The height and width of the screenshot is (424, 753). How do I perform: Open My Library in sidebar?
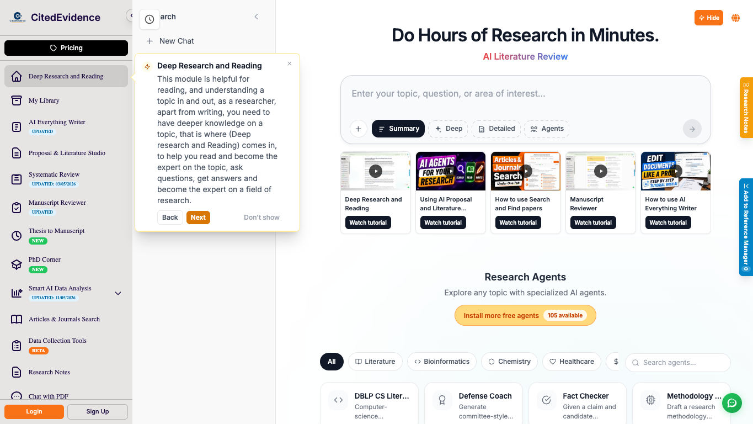tap(66, 100)
